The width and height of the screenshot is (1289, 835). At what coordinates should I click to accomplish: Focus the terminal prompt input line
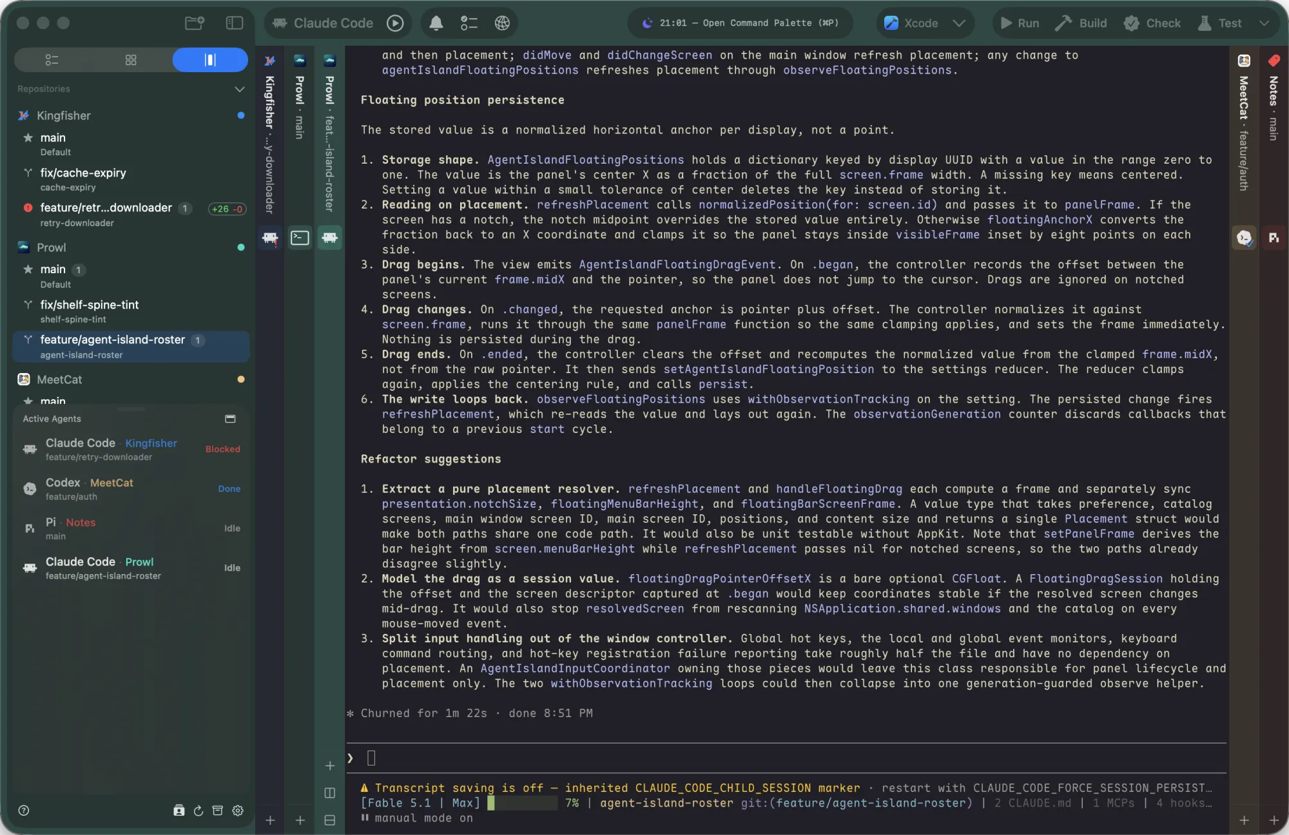tap(786, 758)
